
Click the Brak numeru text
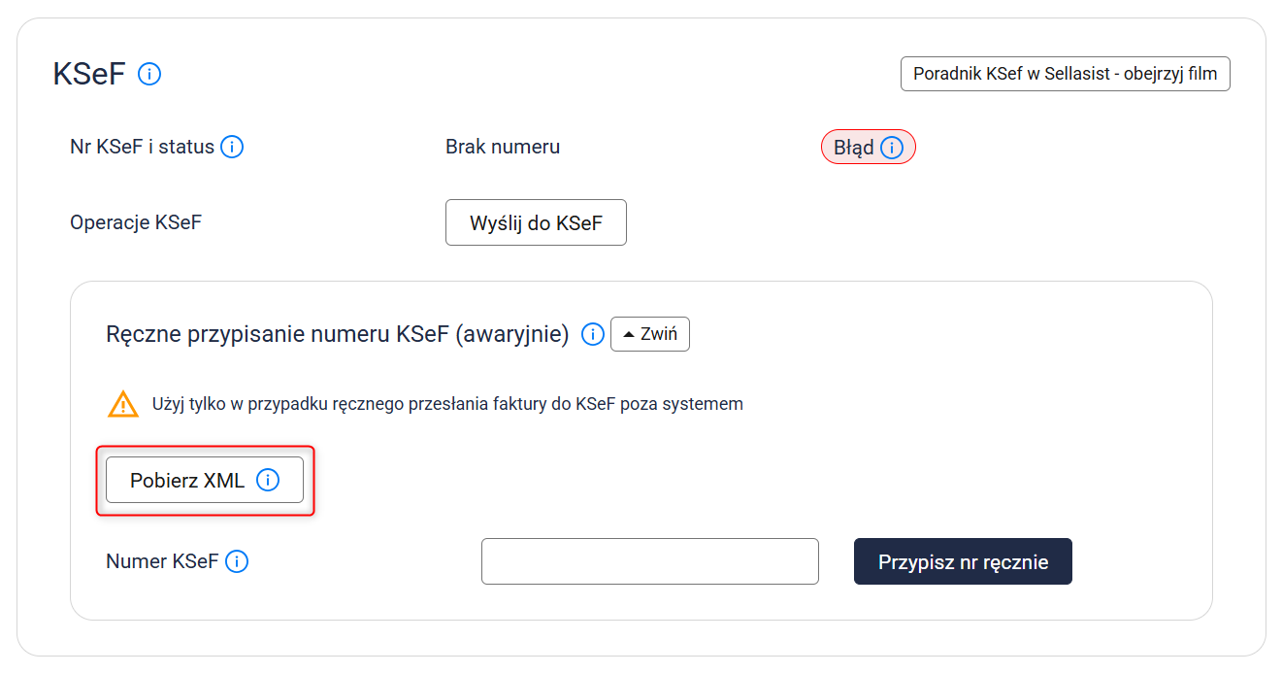click(503, 148)
